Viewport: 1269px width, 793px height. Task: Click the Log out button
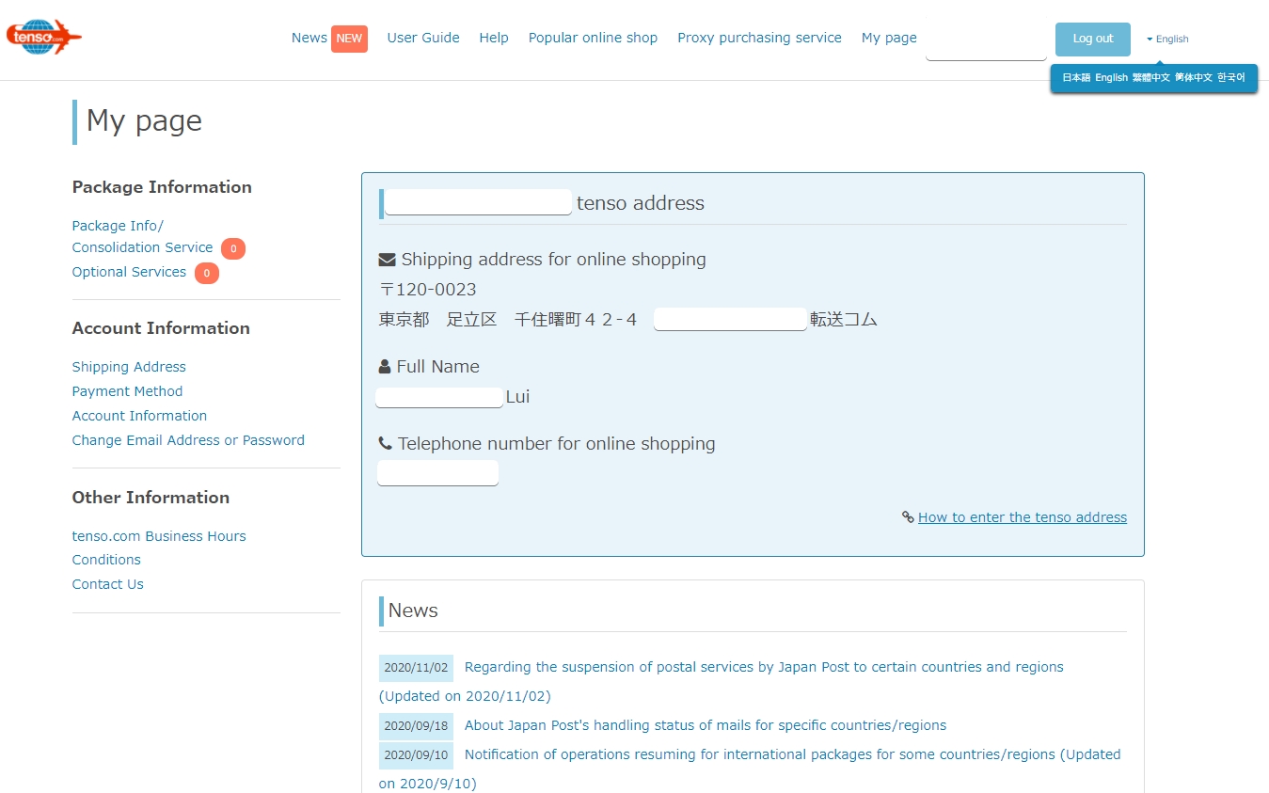(x=1093, y=39)
